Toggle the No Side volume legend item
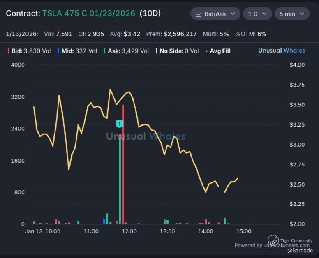Image resolution: width=319 pixels, height=258 pixels. click(x=177, y=51)
